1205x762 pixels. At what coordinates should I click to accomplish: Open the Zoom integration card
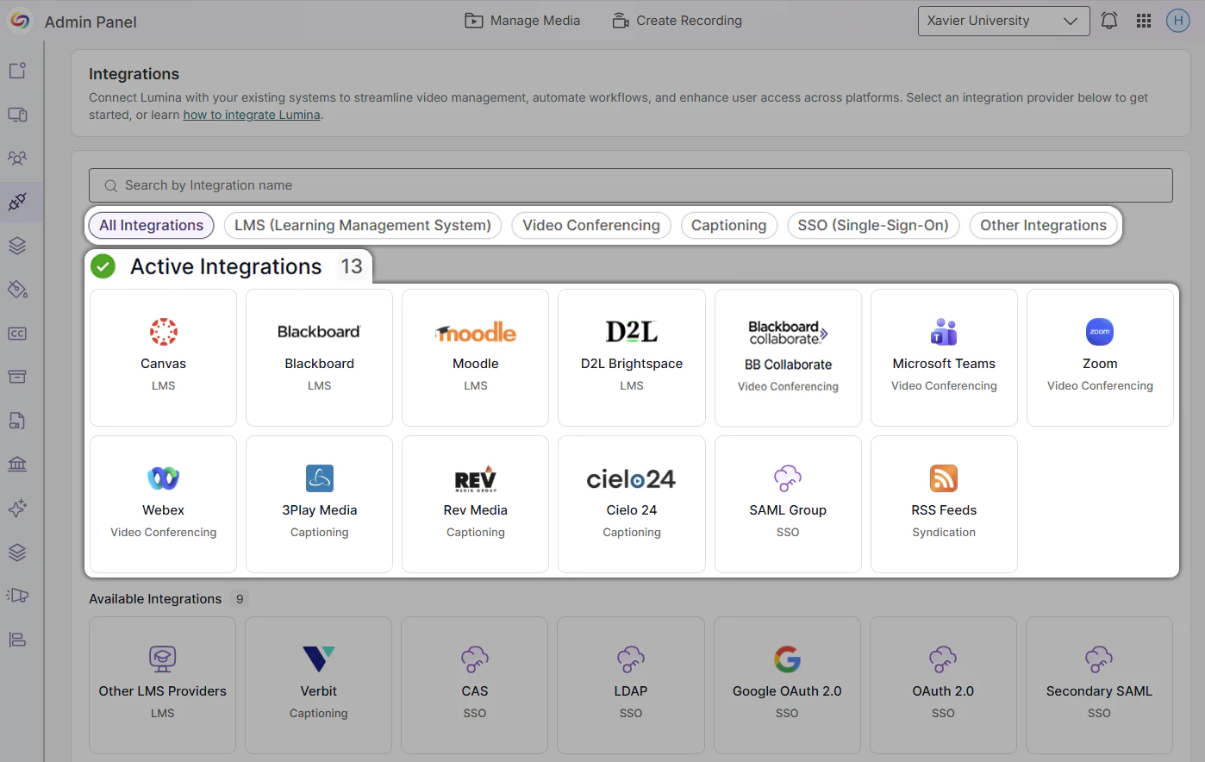tap(1100, 358)
